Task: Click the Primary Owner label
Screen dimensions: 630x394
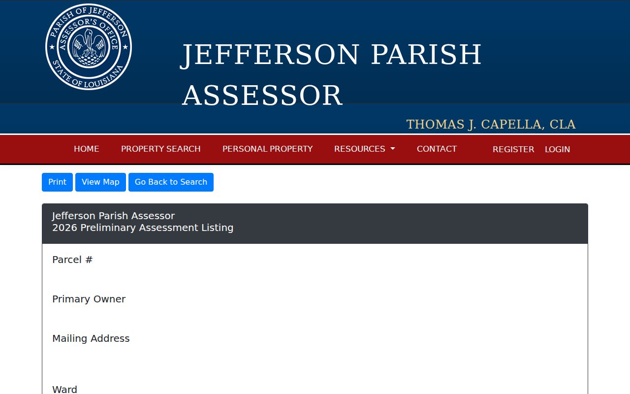Action: click(89, 299)
